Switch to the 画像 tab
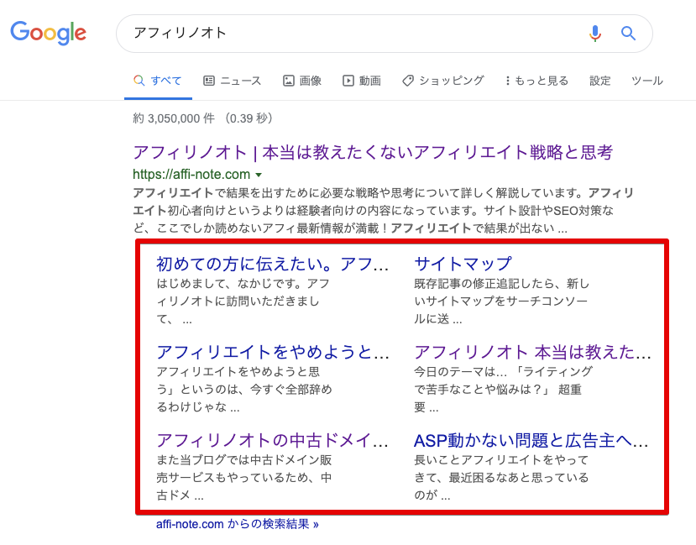Image resolution: width=696 pixels, height=545 pixels. click(309, 81)
